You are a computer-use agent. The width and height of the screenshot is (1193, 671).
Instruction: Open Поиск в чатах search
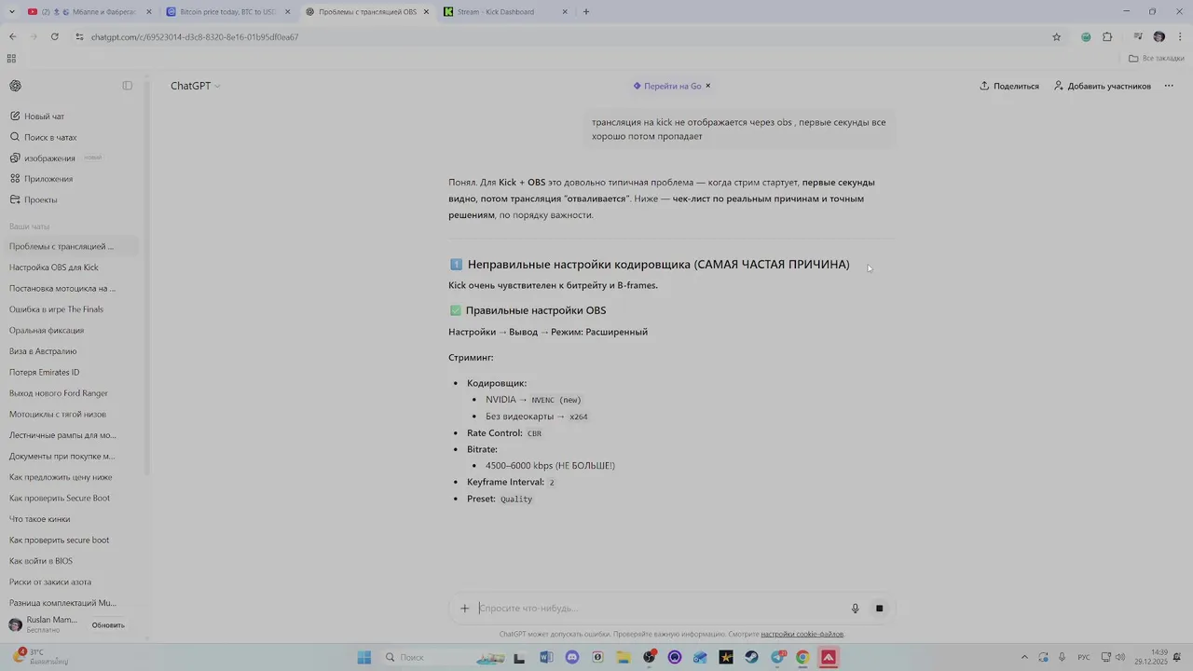pos(72,137)
